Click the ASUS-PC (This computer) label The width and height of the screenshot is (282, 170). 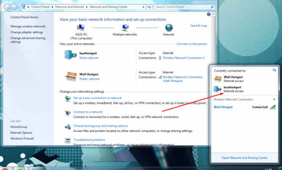coord(81,36)
